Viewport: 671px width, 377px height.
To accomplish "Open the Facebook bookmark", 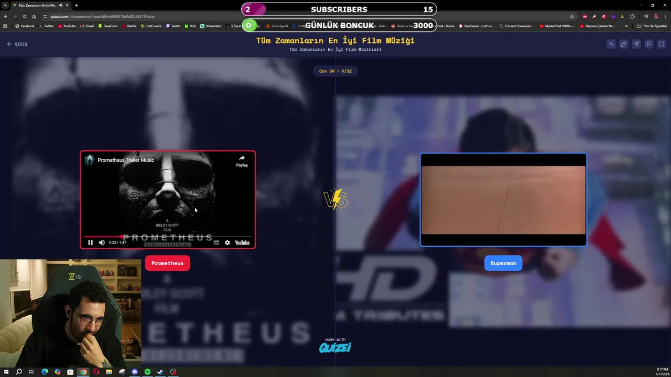I will (x=25, y=26).
